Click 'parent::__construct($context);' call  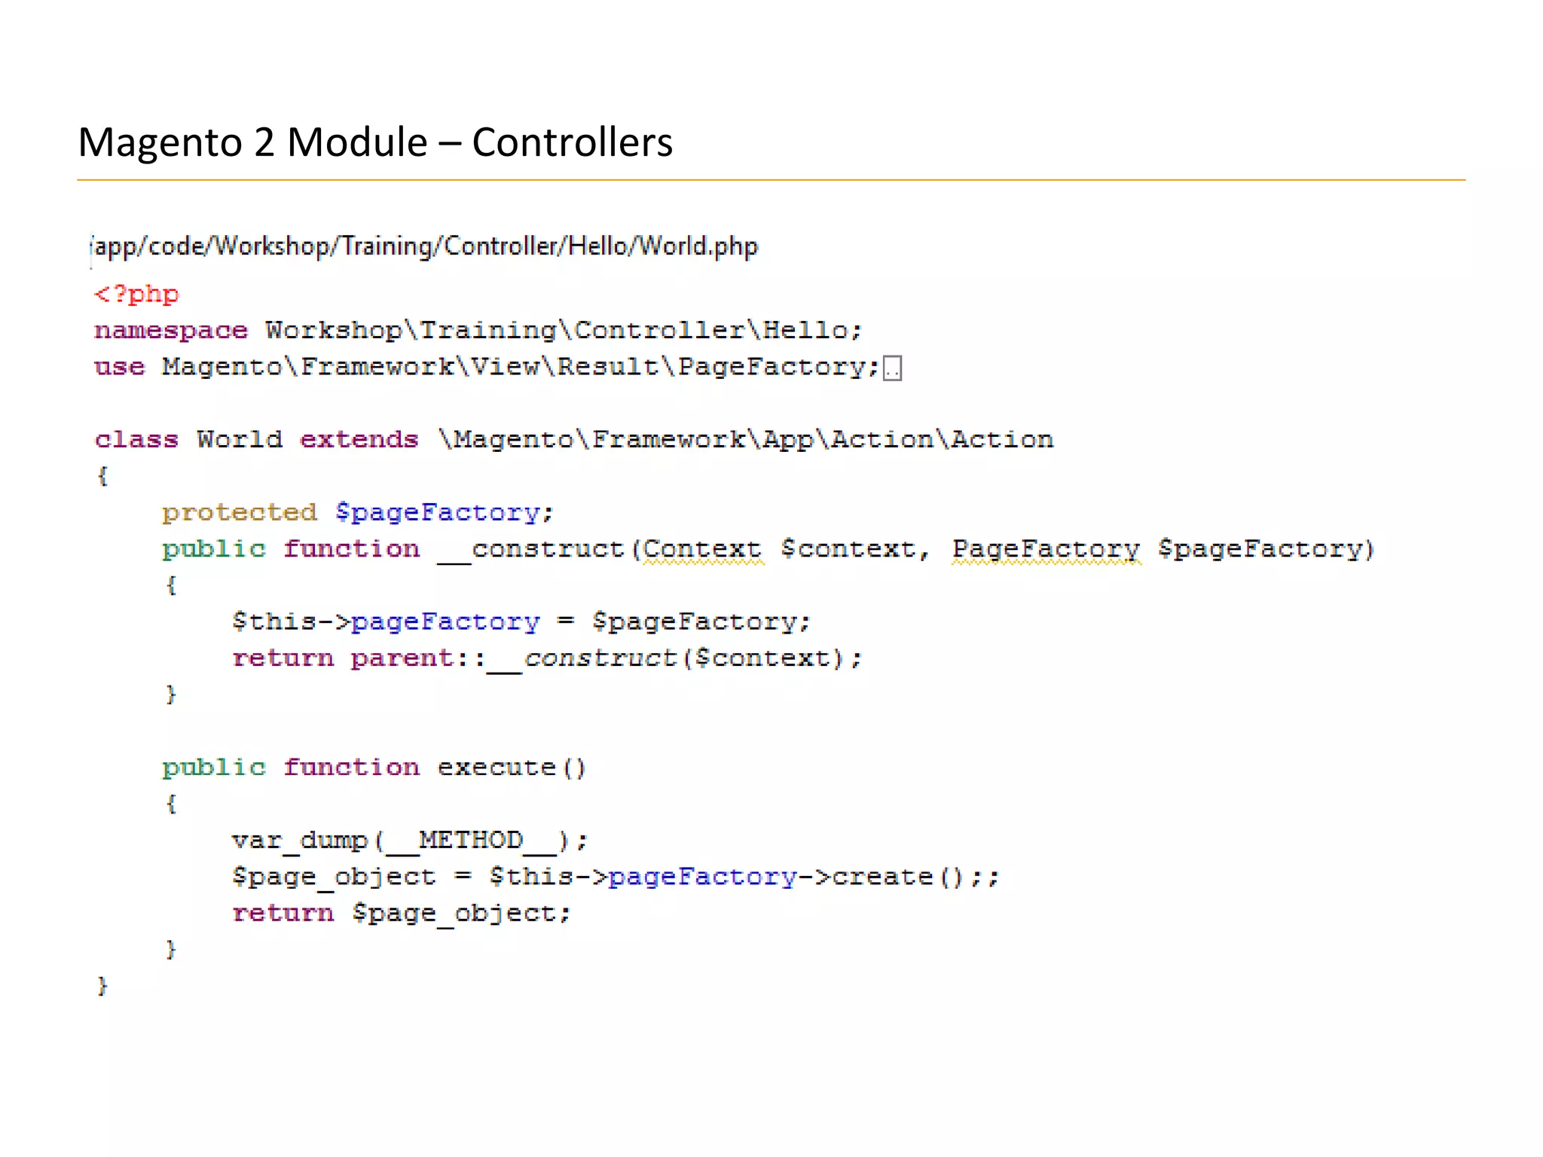pyautogui.click(x=607, y=659)
